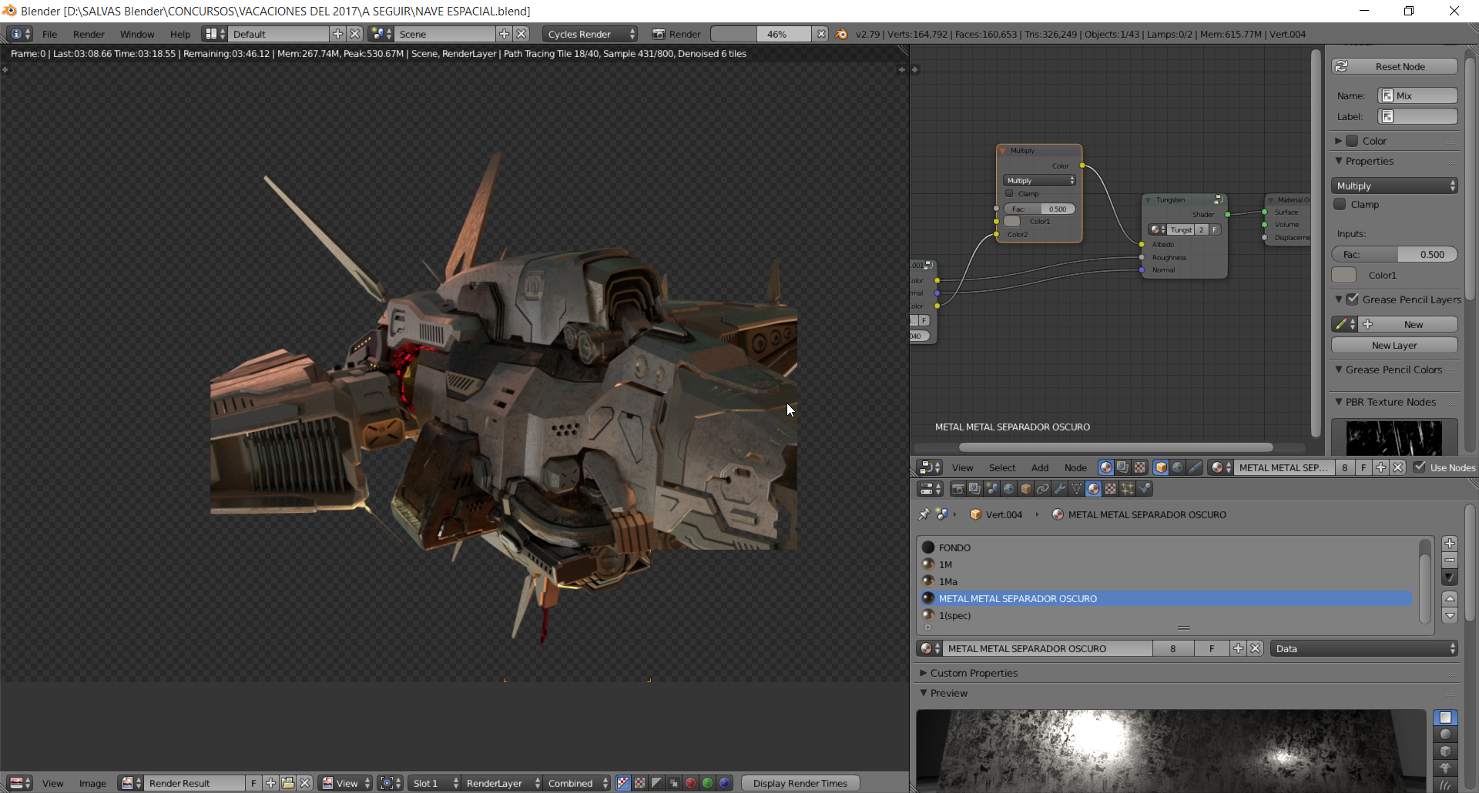Add a new material slot
This screenshot has width=1479, height=793.
[1450, 544]
